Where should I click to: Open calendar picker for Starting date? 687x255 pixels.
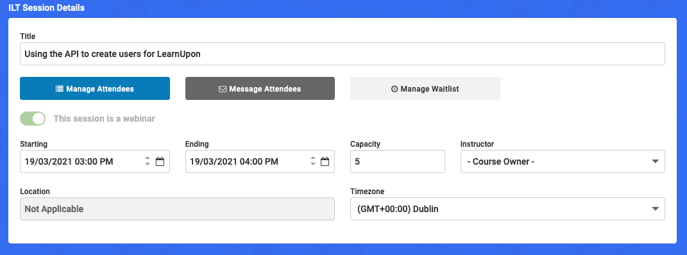point(160,162)
